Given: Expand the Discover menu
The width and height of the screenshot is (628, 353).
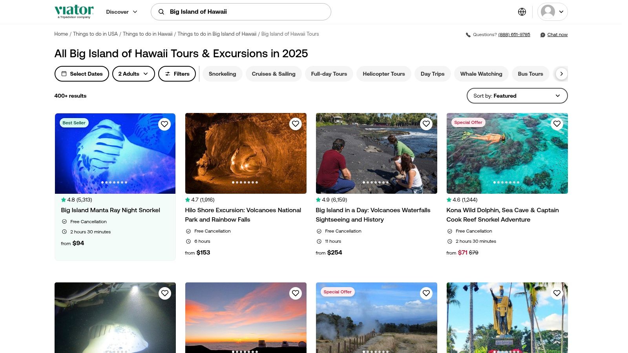Looking at the screenshot, I should tap(122, 12).
